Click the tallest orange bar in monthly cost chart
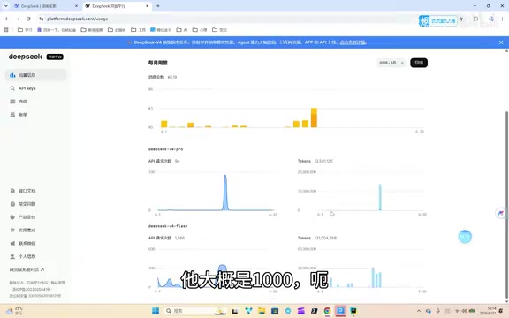This screenshot has width=509, height=318. click(x=314, y=117)
